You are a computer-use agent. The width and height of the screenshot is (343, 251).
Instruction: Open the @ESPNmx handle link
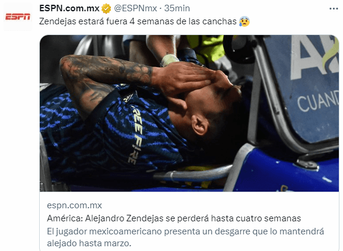click(135, 8)
